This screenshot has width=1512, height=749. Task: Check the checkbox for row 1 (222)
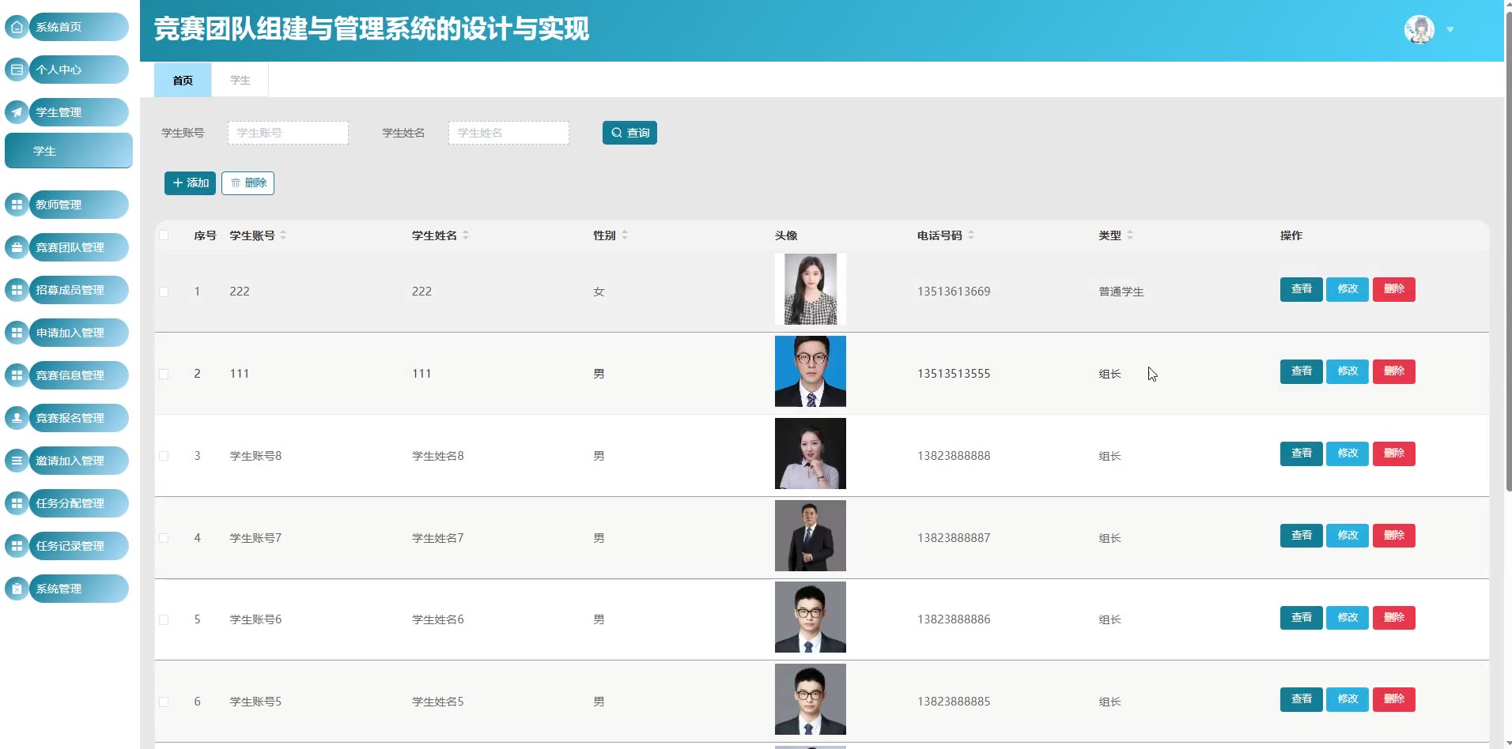click(x=164, y=292)
